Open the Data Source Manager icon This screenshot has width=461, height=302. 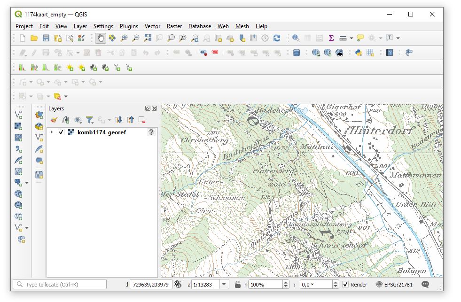pos(38,115)
